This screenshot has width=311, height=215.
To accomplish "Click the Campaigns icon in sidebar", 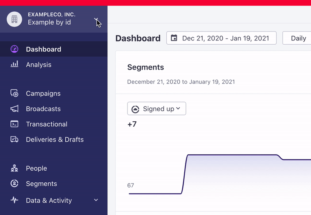I will click(14, 93).
